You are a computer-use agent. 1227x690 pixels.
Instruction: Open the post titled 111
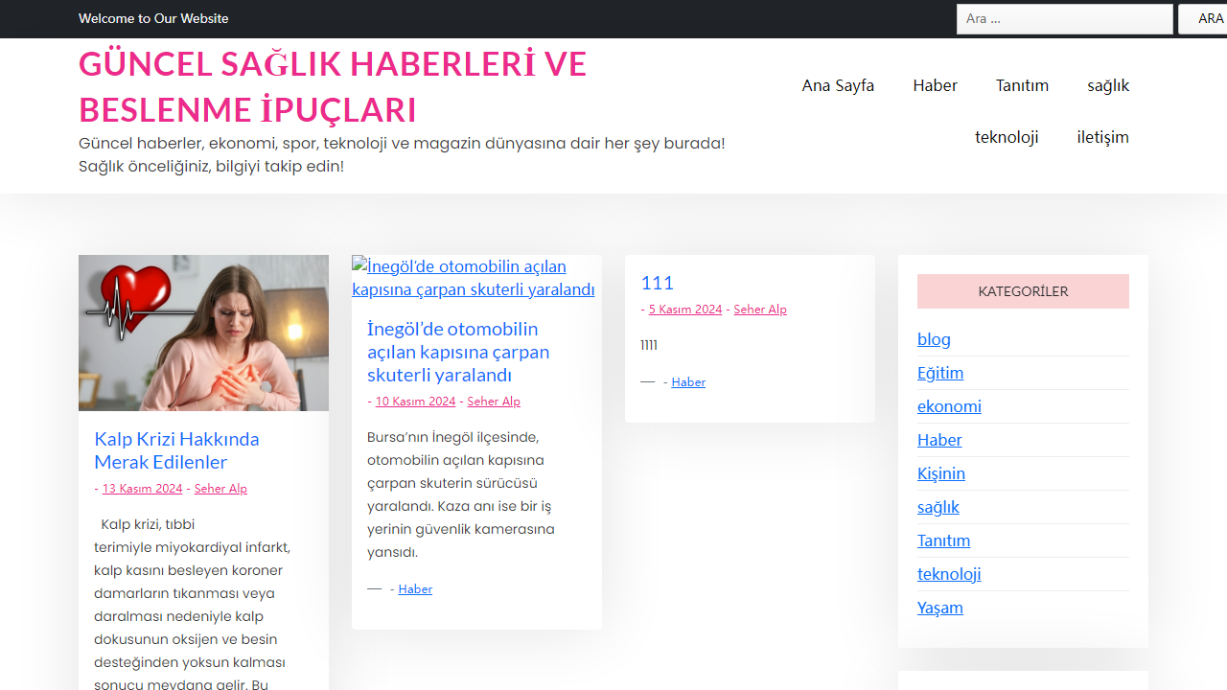[657, 283]
